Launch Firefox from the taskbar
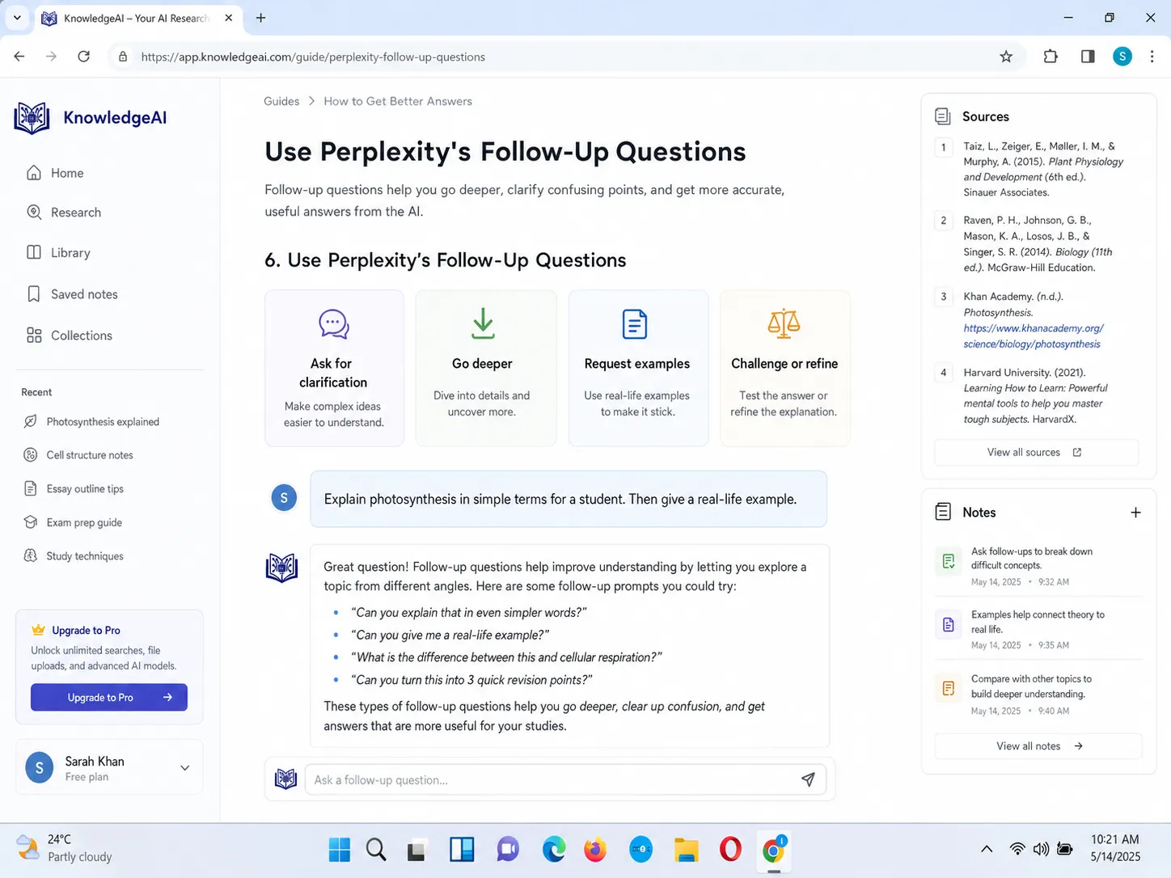The image size is (1171, 878). pyautogui.click(x=595, y=850)
